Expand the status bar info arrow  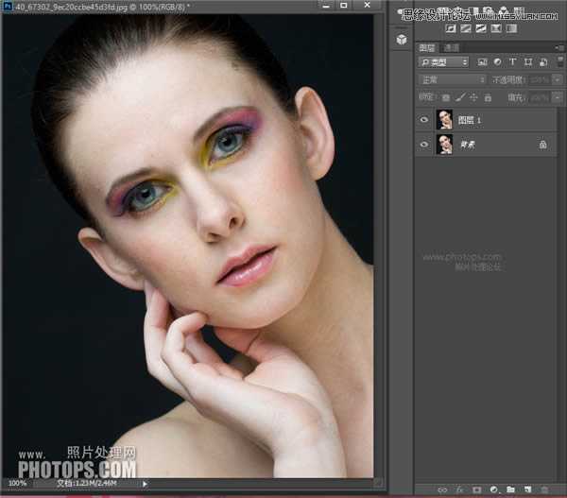pyautogui.click(x=145, y=484)
